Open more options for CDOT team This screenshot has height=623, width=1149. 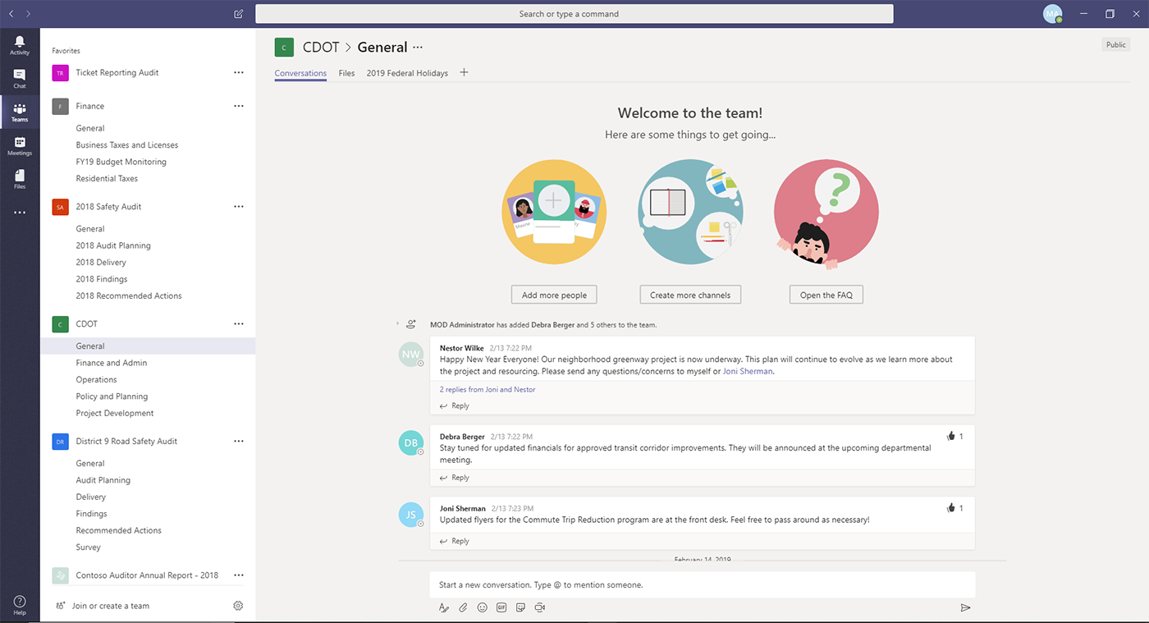(x=238, y=323)
